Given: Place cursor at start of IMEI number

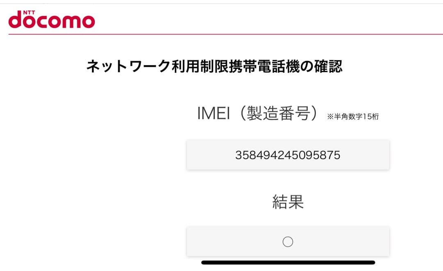Looking at the screenshot, I should (x=236, y=155).
